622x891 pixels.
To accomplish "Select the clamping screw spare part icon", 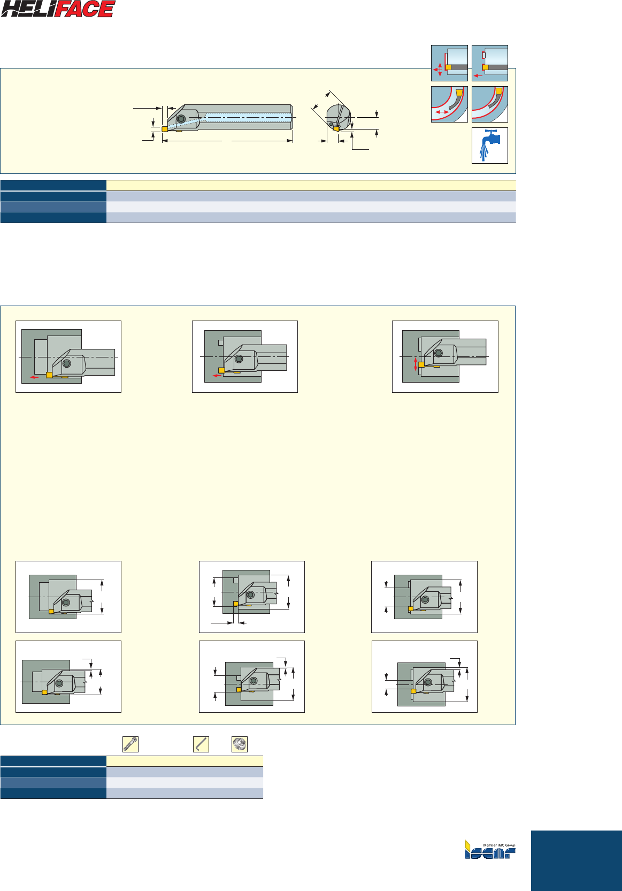I will [130, 744].
